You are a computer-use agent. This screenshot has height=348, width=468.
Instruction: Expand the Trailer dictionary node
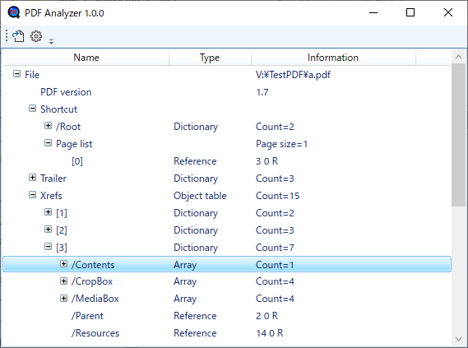[33, 177]
